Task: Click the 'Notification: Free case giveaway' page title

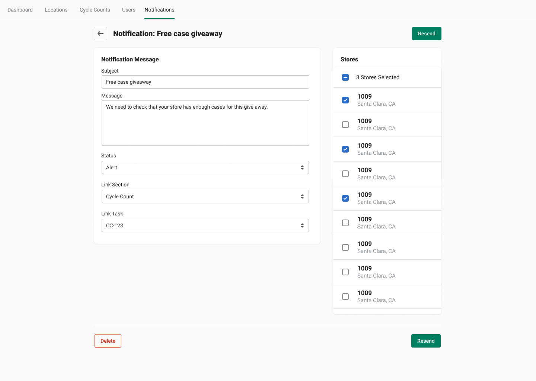Action: pos(167,33)
